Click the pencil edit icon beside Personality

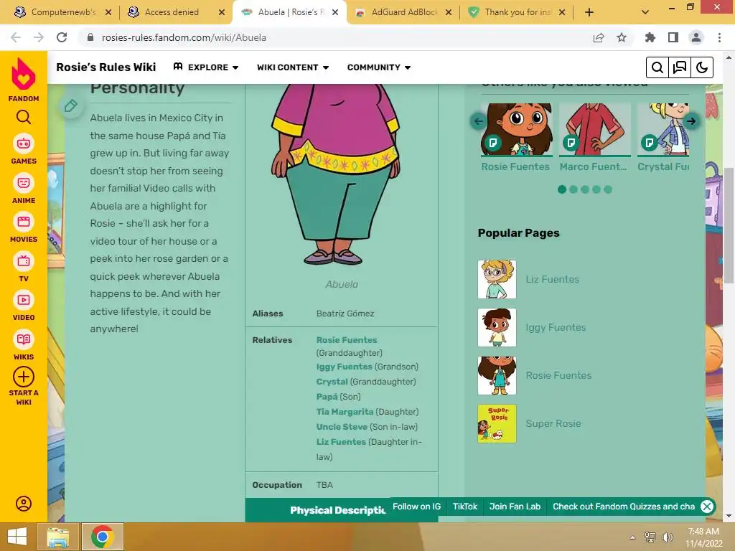[x=71, y=106]
